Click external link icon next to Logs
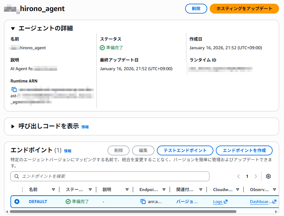Image resolution: width=284 pixels, height=216 pixels. click(x=226, y=202)
